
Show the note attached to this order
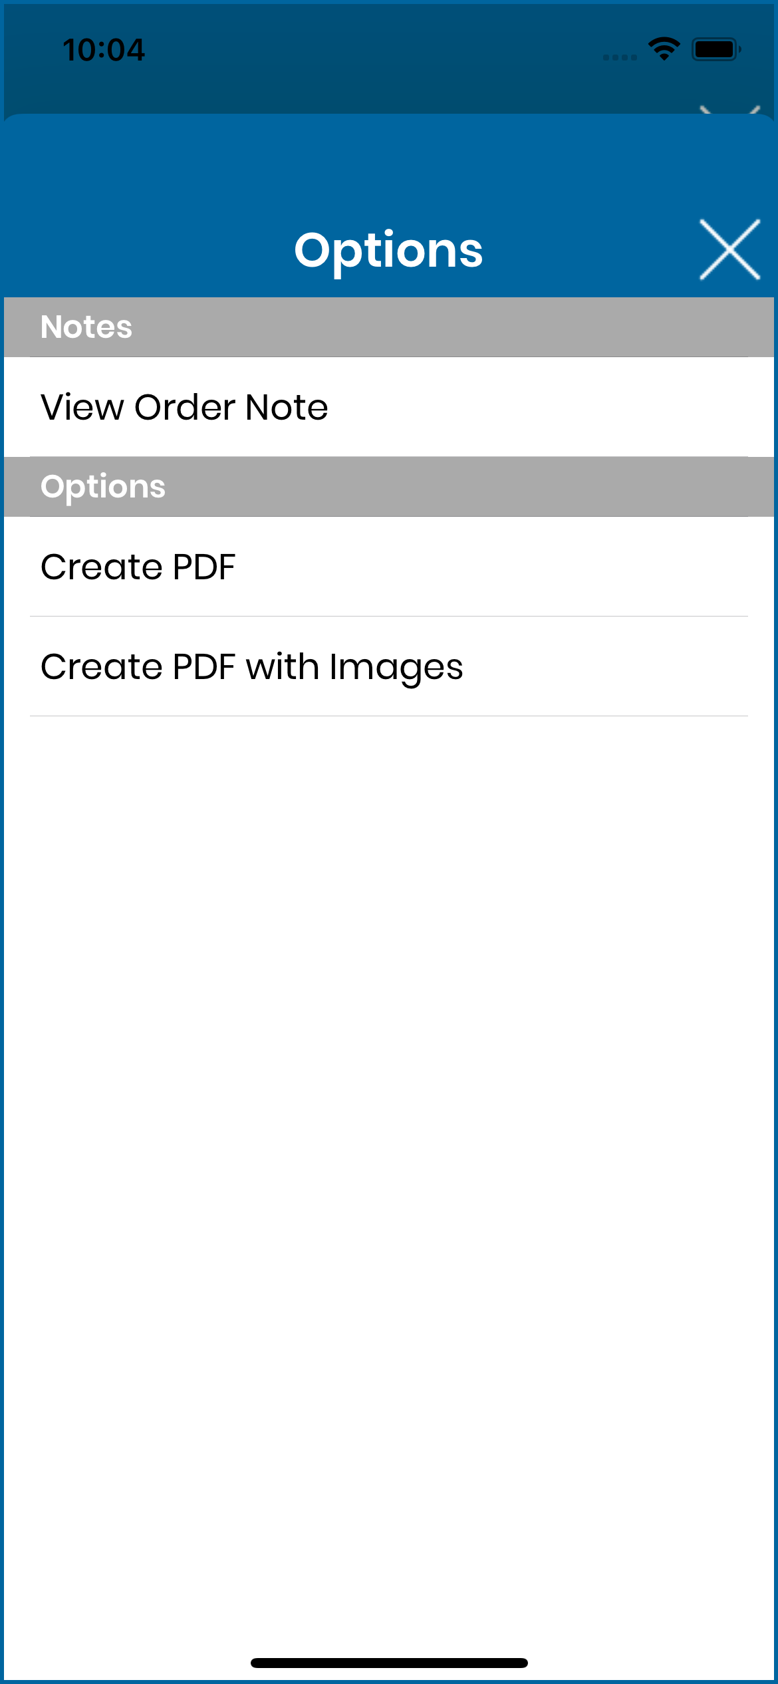pos(389,407)
